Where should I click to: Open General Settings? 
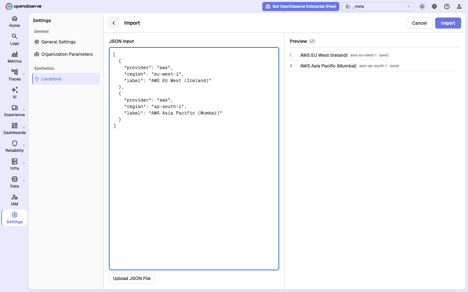(66, 42)
